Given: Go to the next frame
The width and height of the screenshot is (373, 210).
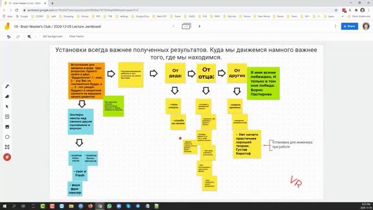Looking at the screenshot, I should pyautogui.click(x=199, y=26).
